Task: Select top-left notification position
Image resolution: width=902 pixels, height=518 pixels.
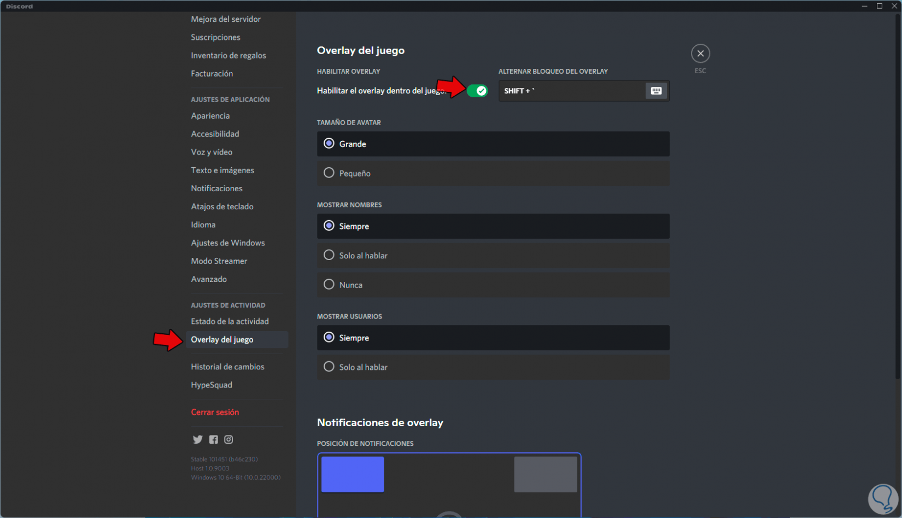Action: [353, 474]
